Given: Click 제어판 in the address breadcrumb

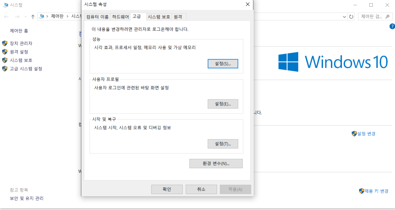Looking at the screenshot, I should point(57,16).
